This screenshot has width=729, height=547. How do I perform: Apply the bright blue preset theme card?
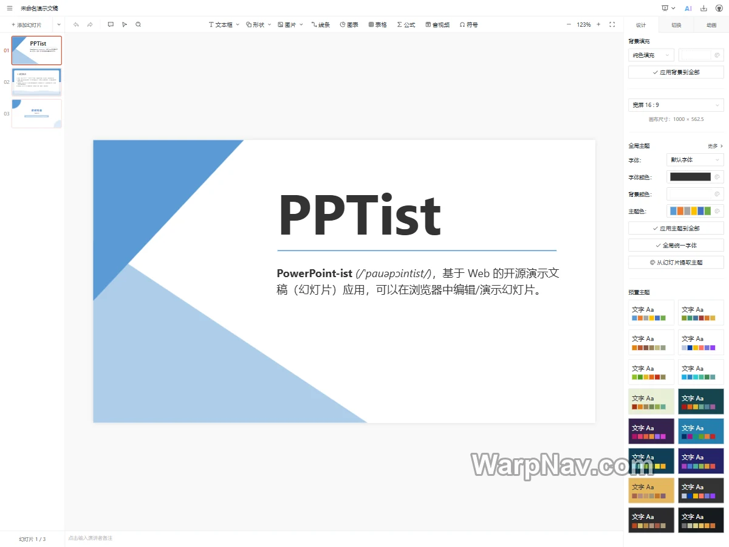701,432
